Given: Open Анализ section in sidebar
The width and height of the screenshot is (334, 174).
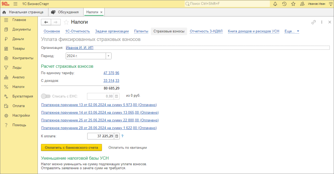Looking at the screenshot, I should (x=19, y=77).
